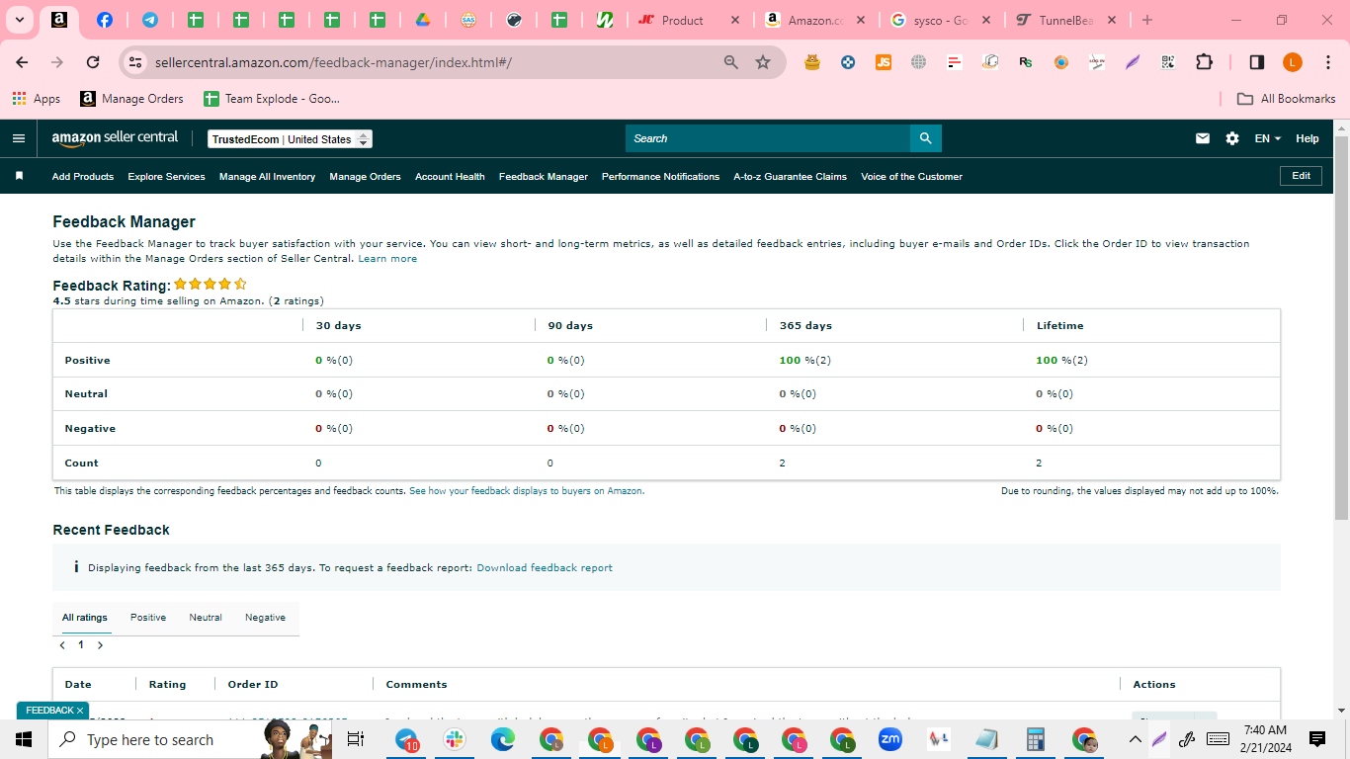Click the Seller Central search field
1350x759 pixels.
click(x=768, y=138)
